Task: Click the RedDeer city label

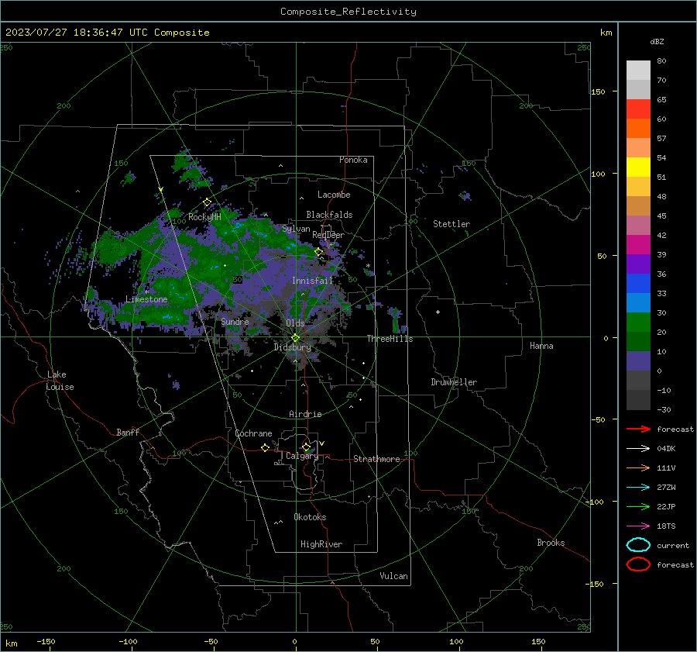Action: 328,235
